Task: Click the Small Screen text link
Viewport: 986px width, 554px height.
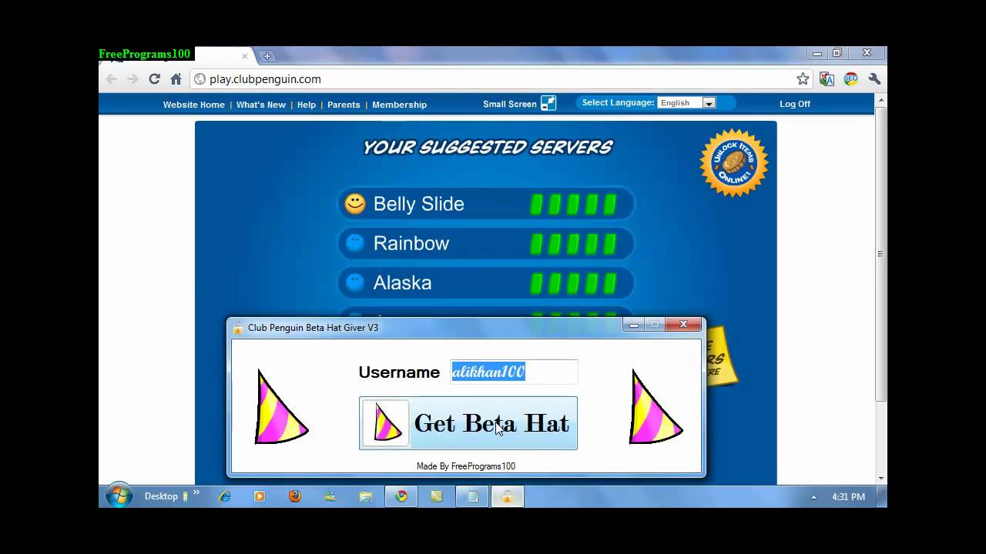Action: [x=509, y=104]
